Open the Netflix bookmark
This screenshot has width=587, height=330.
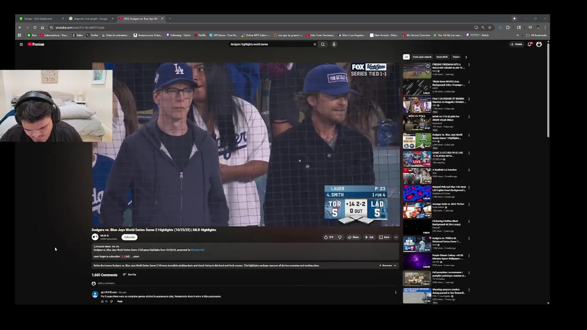200,35
